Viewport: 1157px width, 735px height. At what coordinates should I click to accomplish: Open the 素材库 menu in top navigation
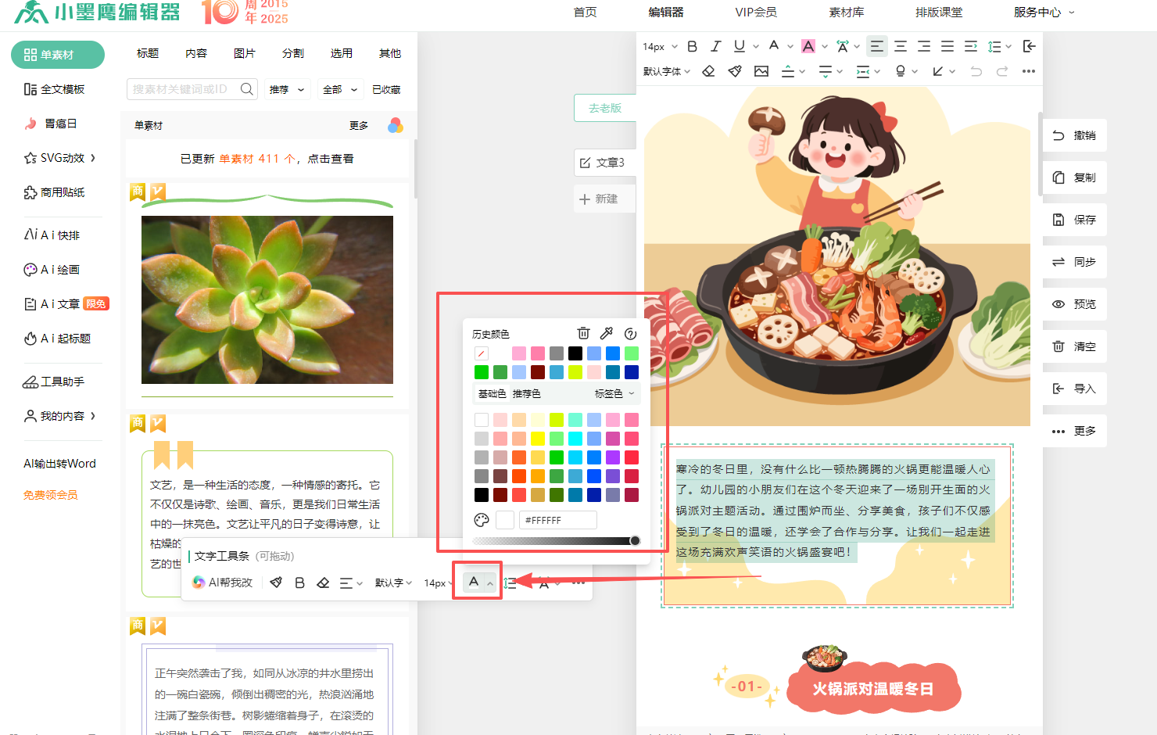coord(846,13)
